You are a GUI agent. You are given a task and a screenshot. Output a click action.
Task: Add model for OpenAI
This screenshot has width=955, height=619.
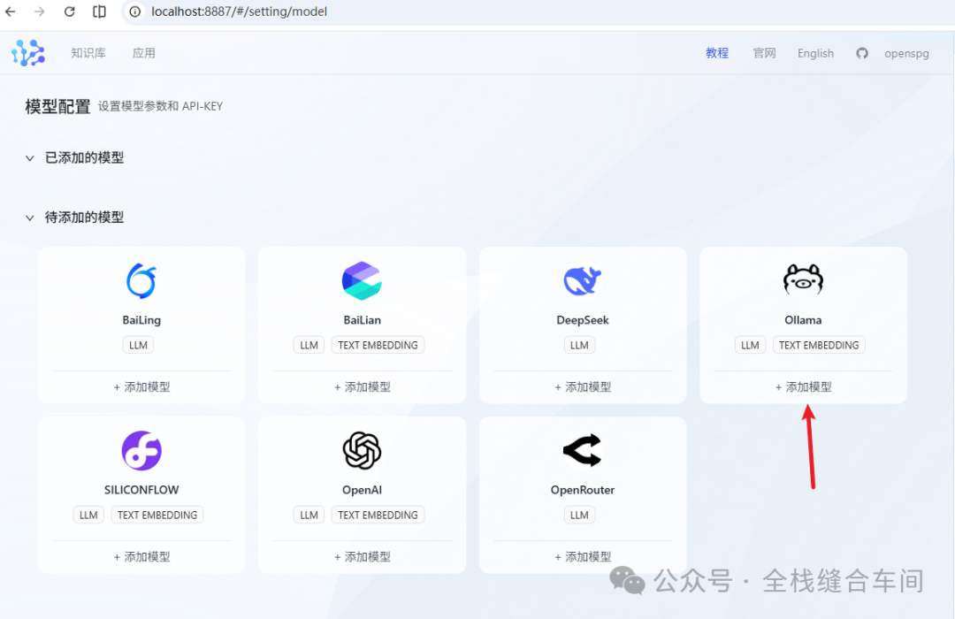(362, 557)
